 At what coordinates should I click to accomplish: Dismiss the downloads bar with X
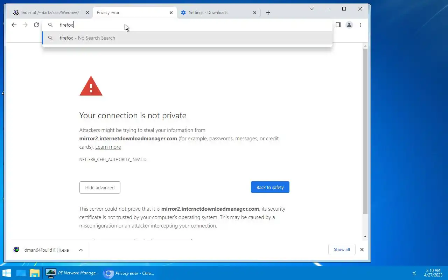click(x=362, y=250)
